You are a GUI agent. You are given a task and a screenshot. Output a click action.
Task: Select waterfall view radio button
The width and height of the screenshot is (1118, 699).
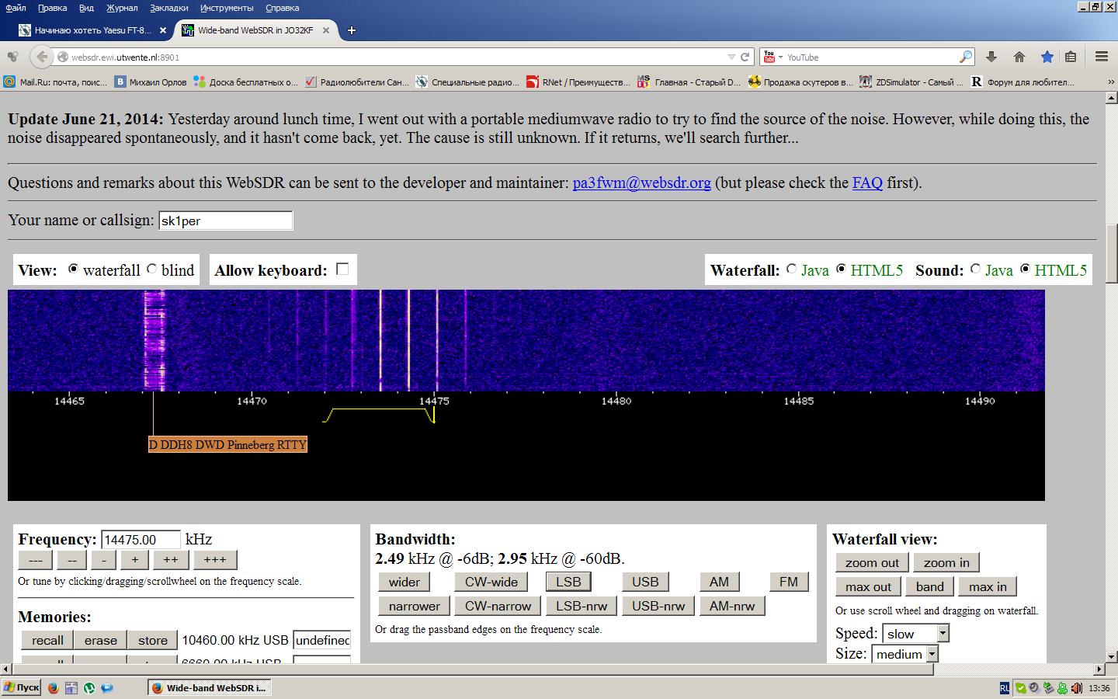pyautogui.click(x=73, y=269)
